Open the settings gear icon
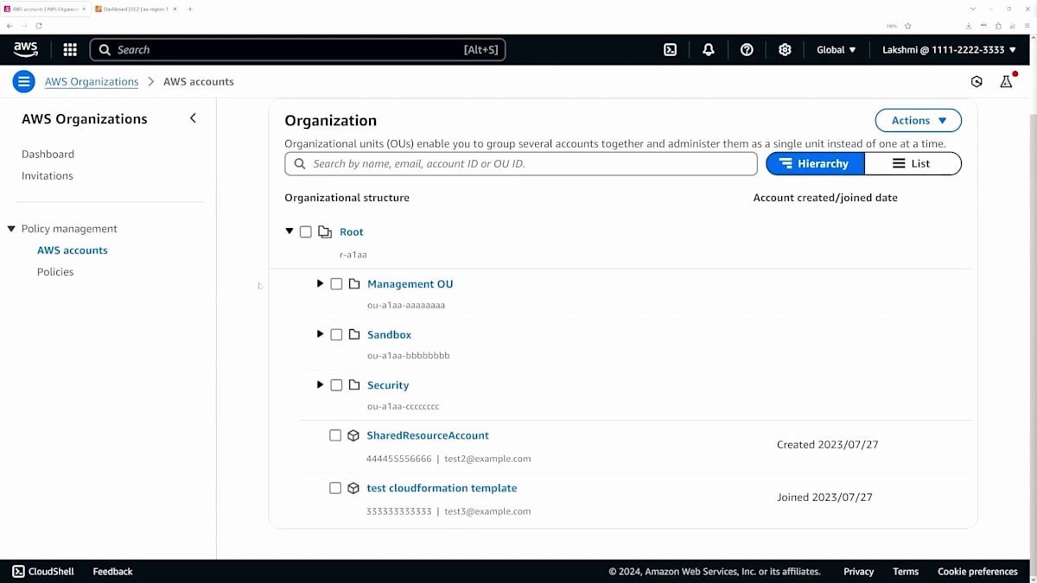This screenshot has width=1037, height=583. pyautogui.click(x=785, y=50)
